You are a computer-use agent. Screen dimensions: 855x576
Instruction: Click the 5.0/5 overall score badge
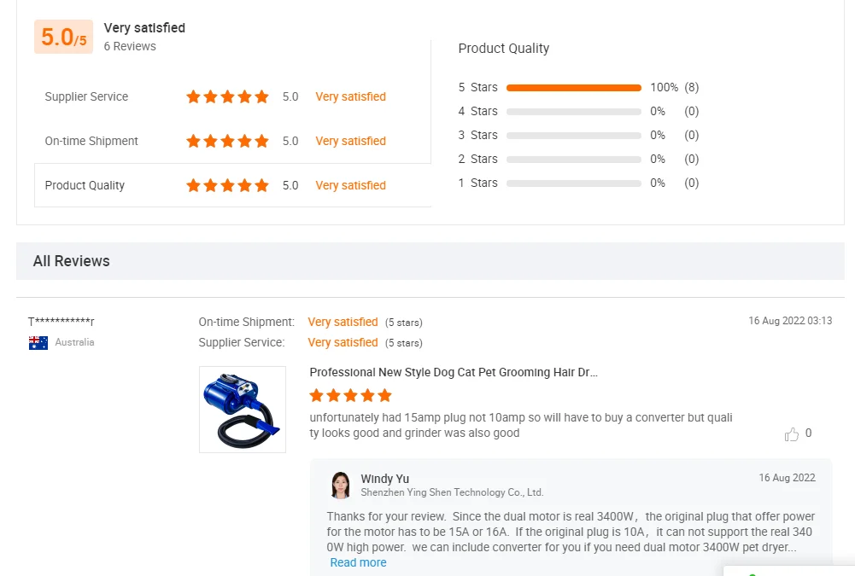pos(63,38)
